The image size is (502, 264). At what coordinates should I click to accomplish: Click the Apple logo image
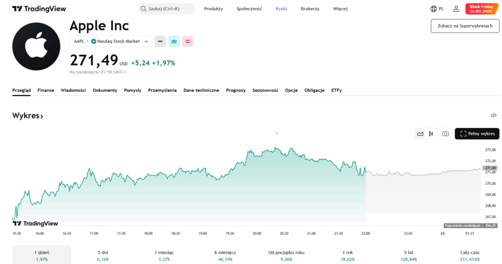(x=36, y=46)
